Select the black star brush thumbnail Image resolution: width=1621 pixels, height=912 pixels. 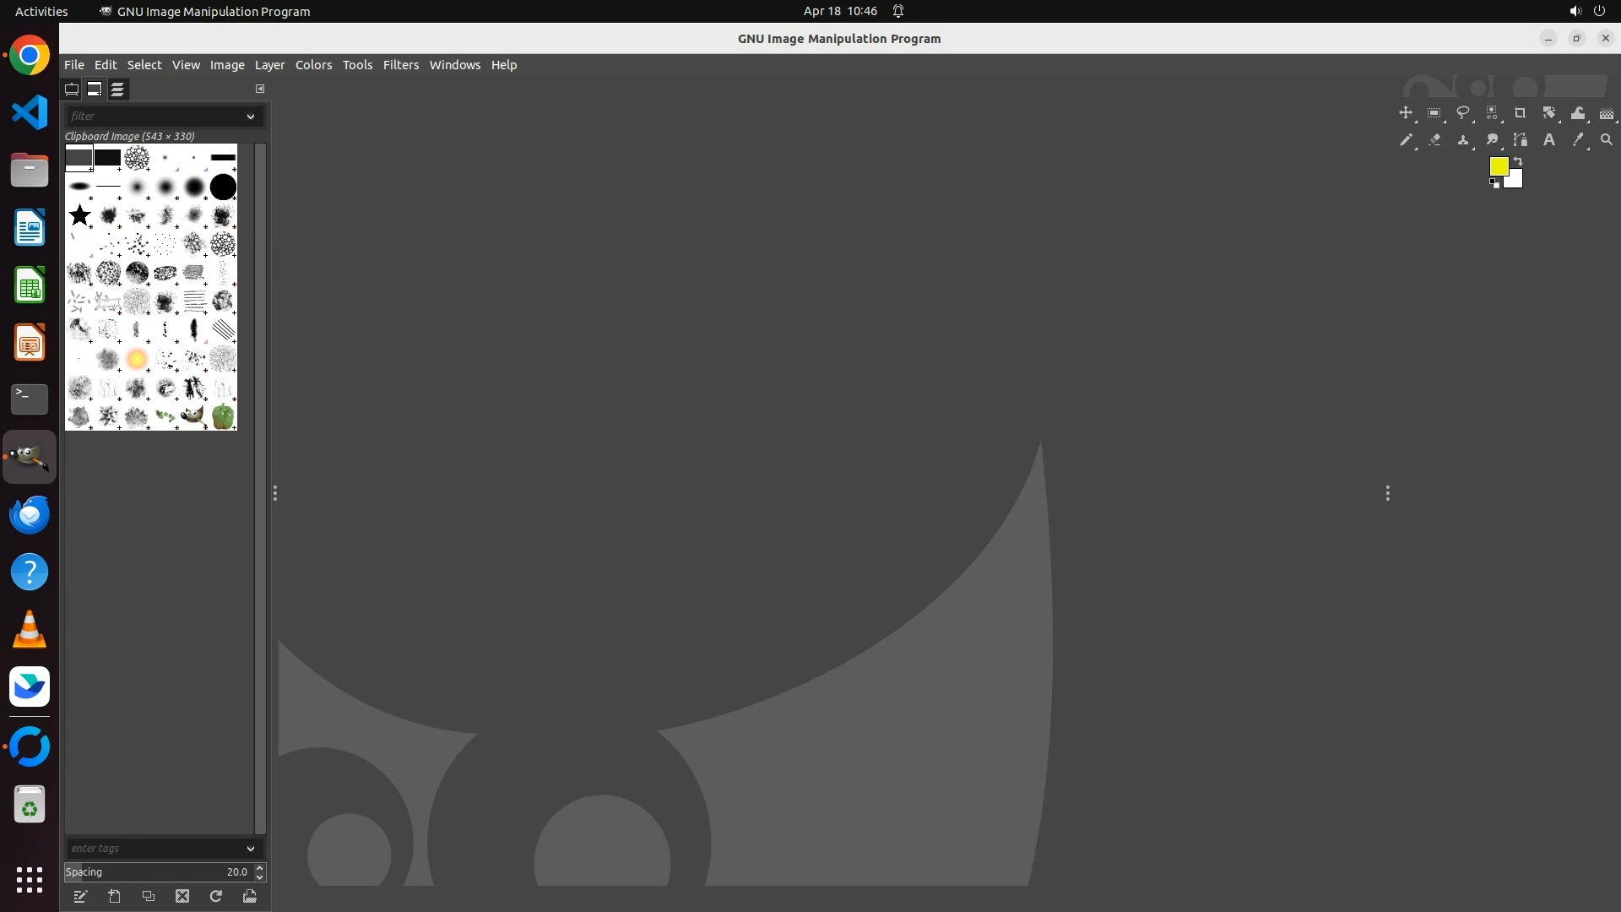(80, 215)
